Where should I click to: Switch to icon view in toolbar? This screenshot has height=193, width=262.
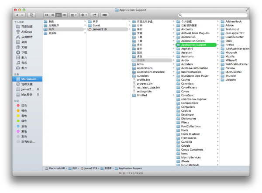(x=47, y=15)
